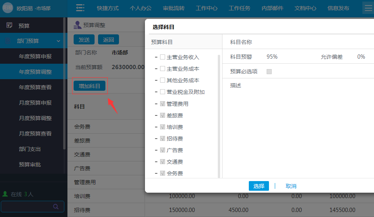Open the hamburger menu at top right
Screen dimensions: 374x217
click(x=368, y=8)
